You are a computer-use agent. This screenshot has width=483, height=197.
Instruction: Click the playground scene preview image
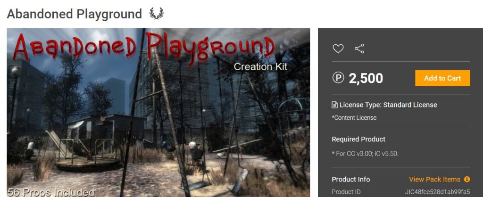point(158,113)
